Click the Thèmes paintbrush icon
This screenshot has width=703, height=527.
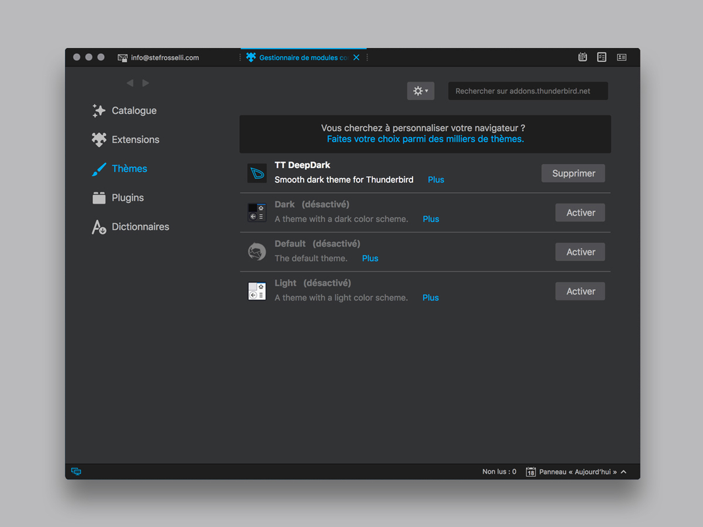(x=99, y=169)
